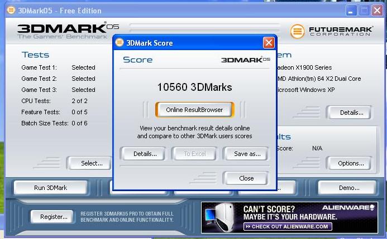
Task: Follow the Check out Alienware.com link
Action: (288, 226)
